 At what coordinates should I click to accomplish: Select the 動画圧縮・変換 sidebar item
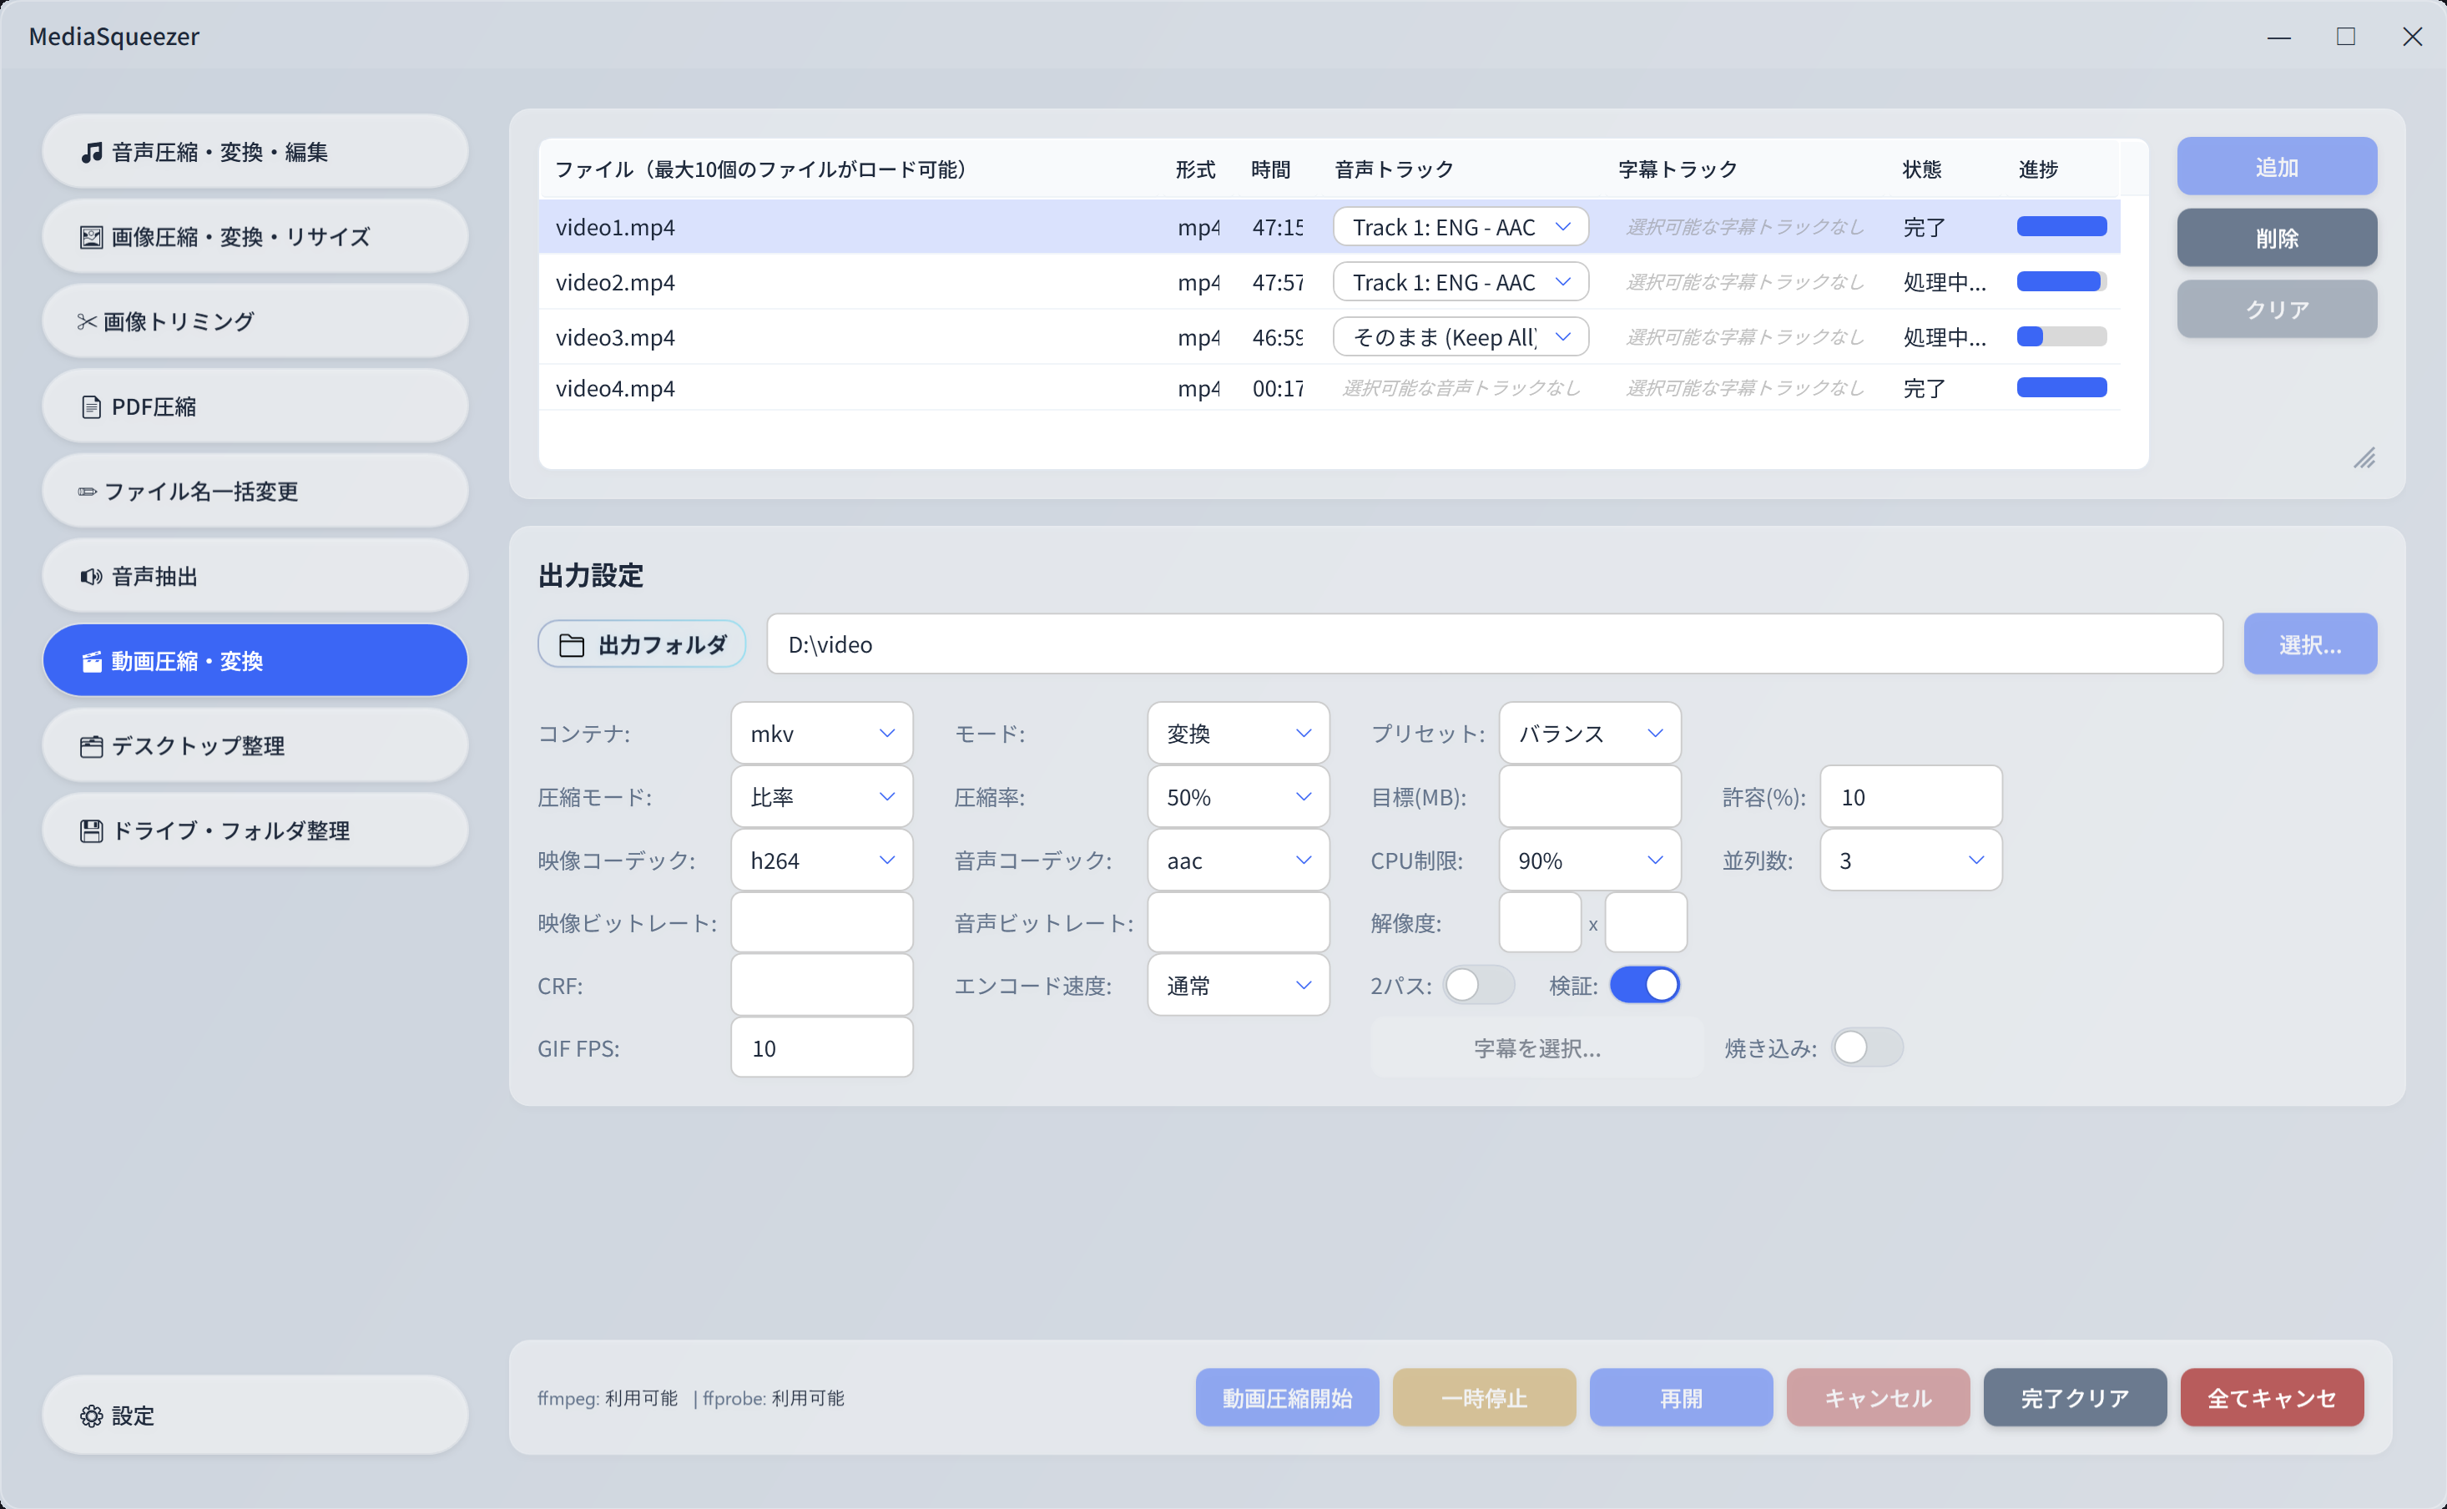(255, 661)
